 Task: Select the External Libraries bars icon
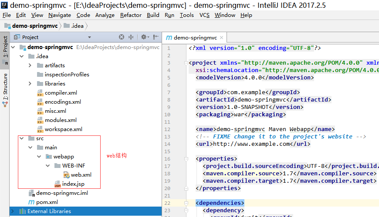tap(23, 211)
